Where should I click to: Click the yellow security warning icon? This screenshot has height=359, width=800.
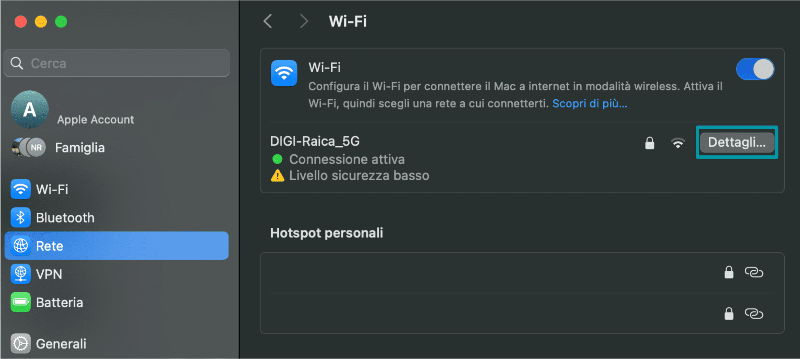[278, 176]
